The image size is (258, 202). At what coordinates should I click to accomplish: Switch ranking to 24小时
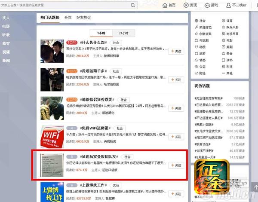click(x=123, y=33)
